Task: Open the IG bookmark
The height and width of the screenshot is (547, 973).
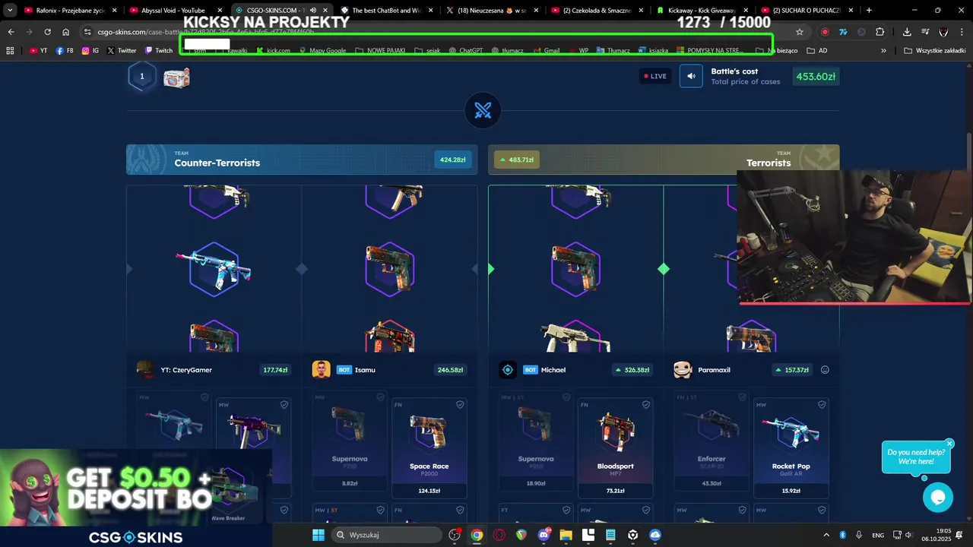Action: (90, 51)
